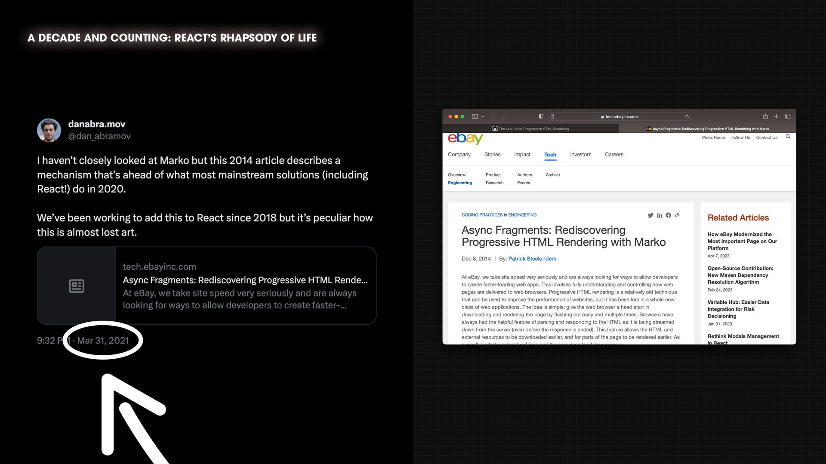Copy article link with chain icon
Viewport: 826px width, 464px height.
click(x=677, y=215)
